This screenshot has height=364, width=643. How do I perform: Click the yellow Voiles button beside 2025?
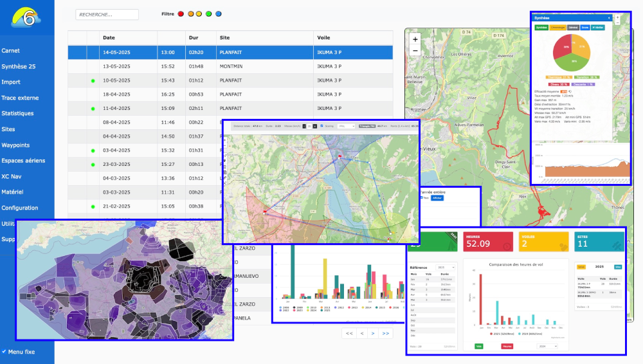pos(581,267)
